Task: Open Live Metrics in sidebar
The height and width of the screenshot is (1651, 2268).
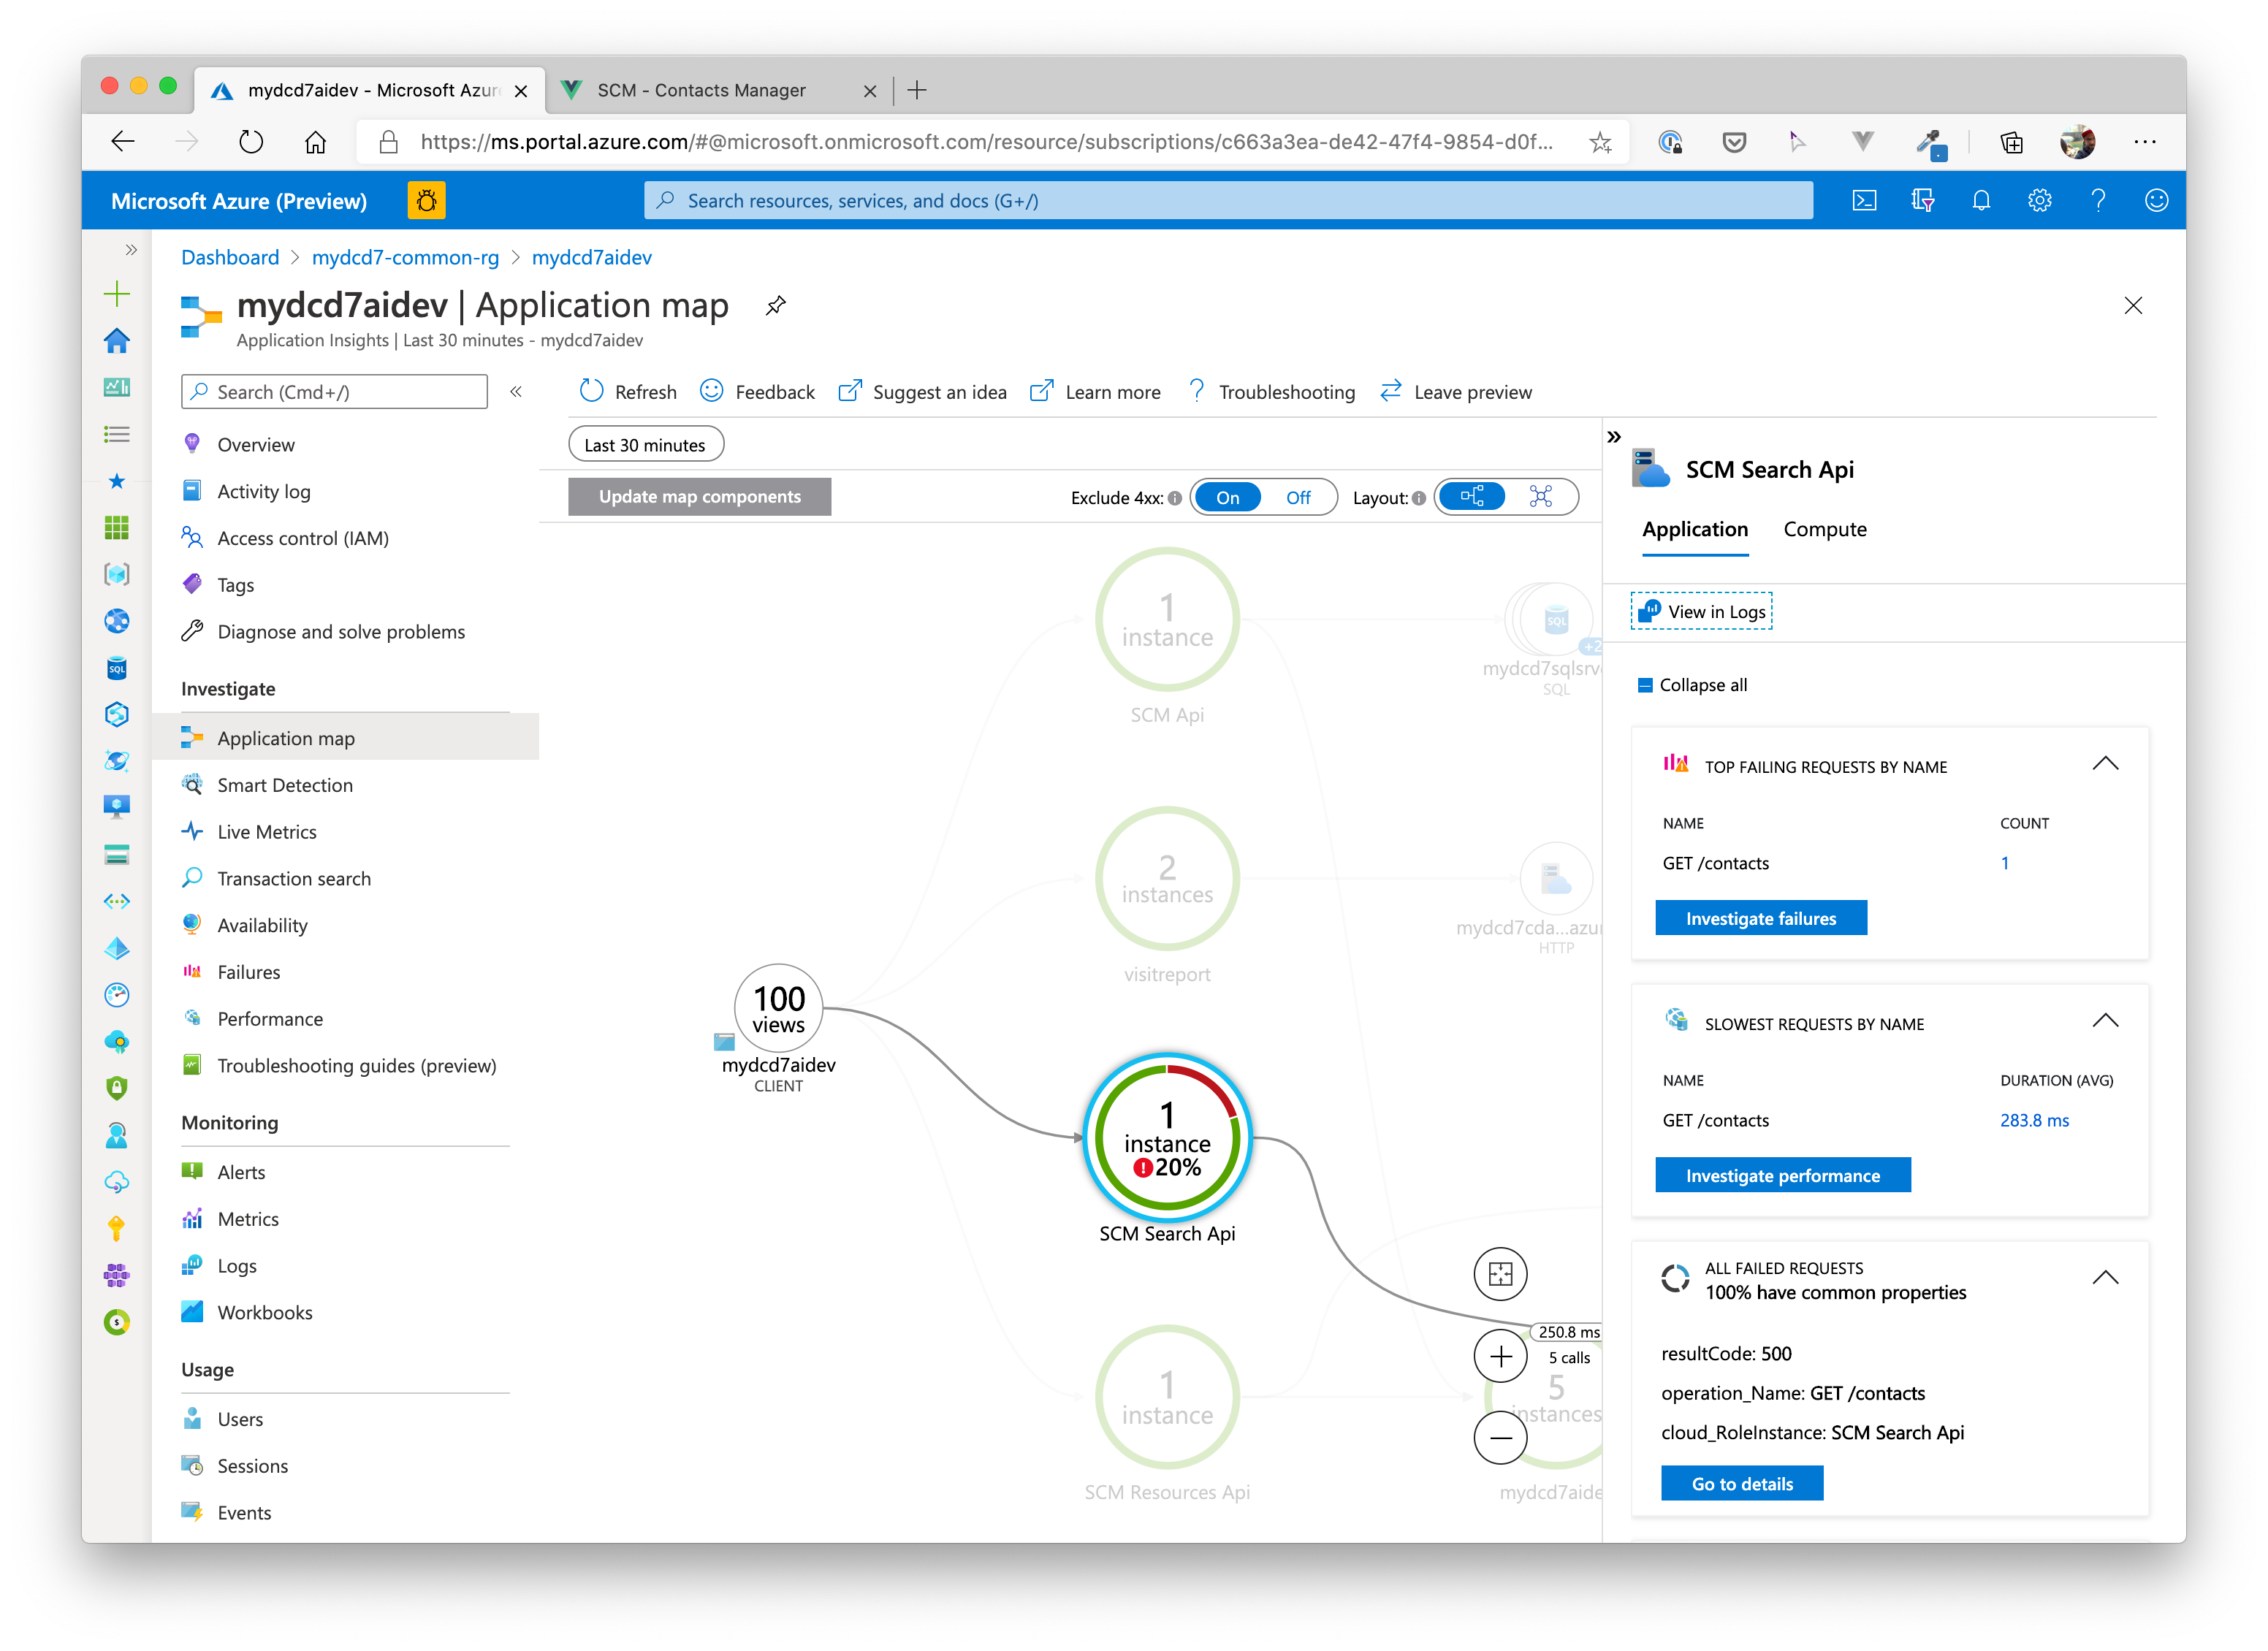Action: [267, 832]
